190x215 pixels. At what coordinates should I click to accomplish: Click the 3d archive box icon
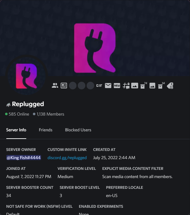(x=161, y=86)
